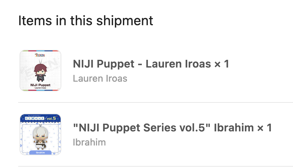293x168 pixels.
Task: Click the blue Ibrahim name tag in thumbnail
Action: coord(40,153)
